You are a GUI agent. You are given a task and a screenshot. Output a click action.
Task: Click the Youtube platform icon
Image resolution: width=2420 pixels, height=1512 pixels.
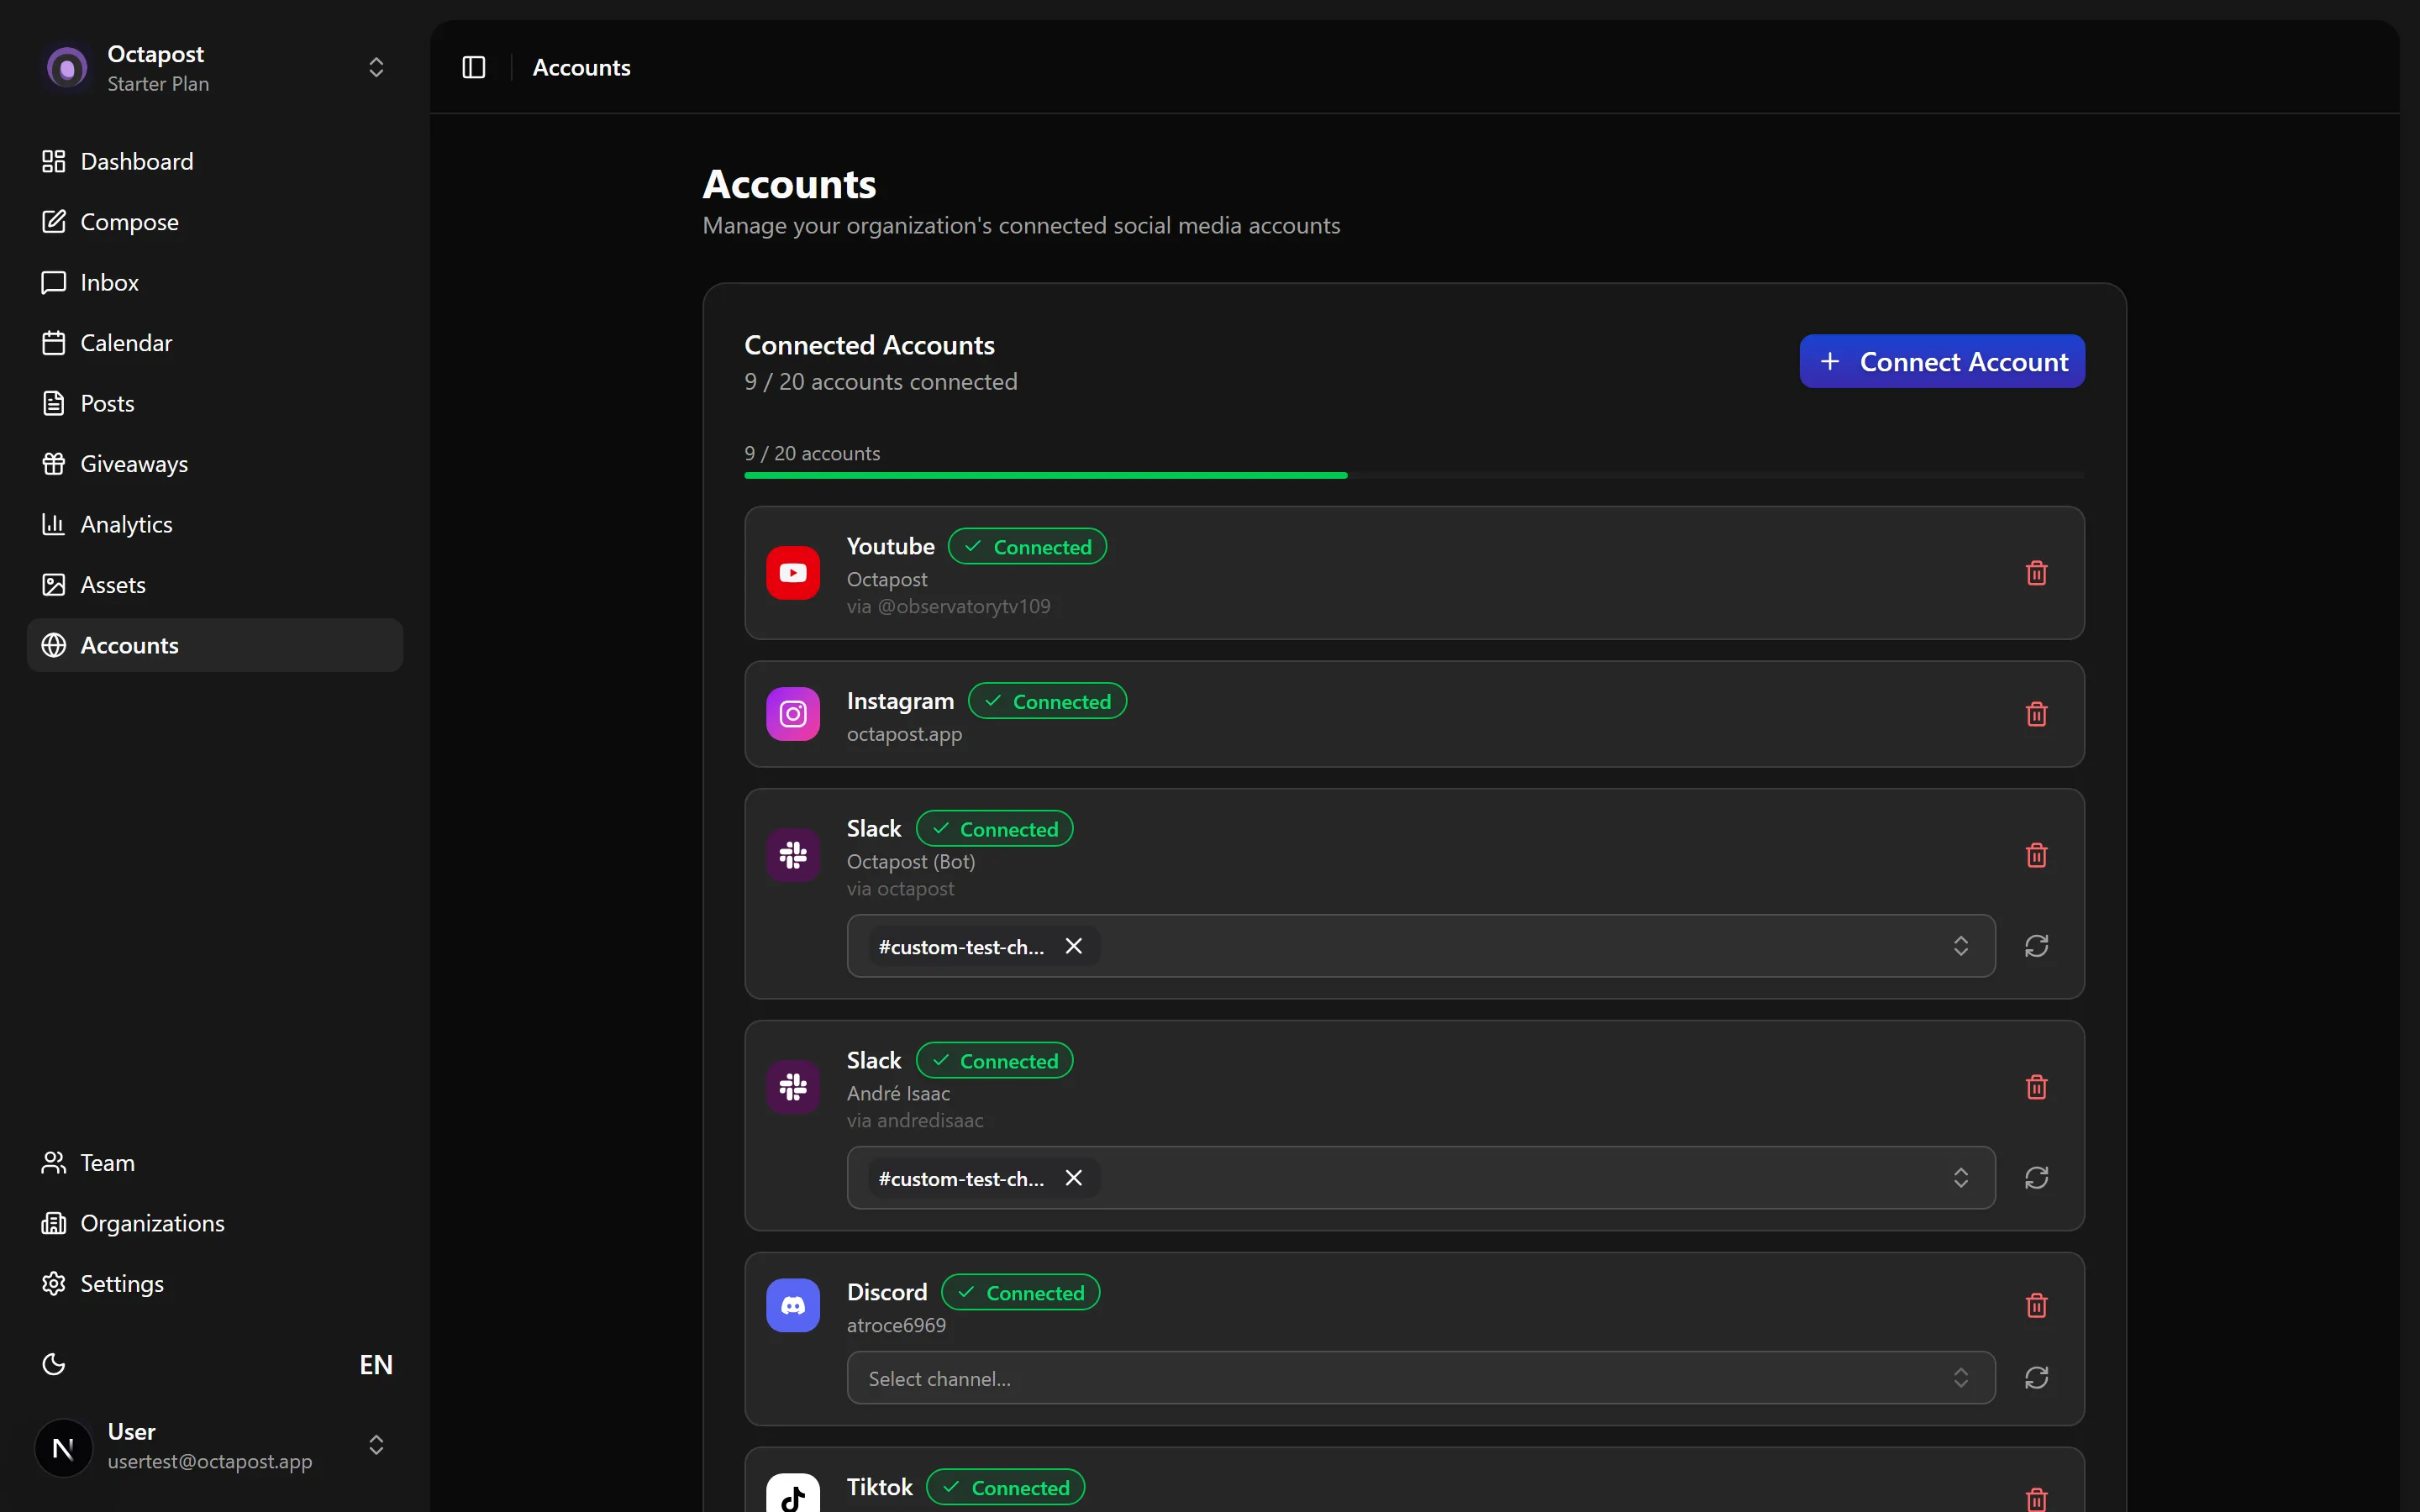click(x=793, y=573)
